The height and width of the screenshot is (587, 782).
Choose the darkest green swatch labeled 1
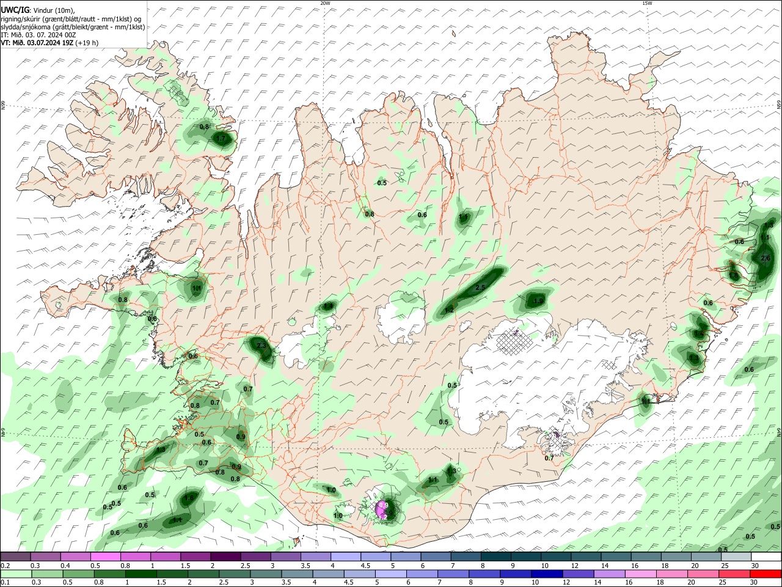tap(141, 574)
